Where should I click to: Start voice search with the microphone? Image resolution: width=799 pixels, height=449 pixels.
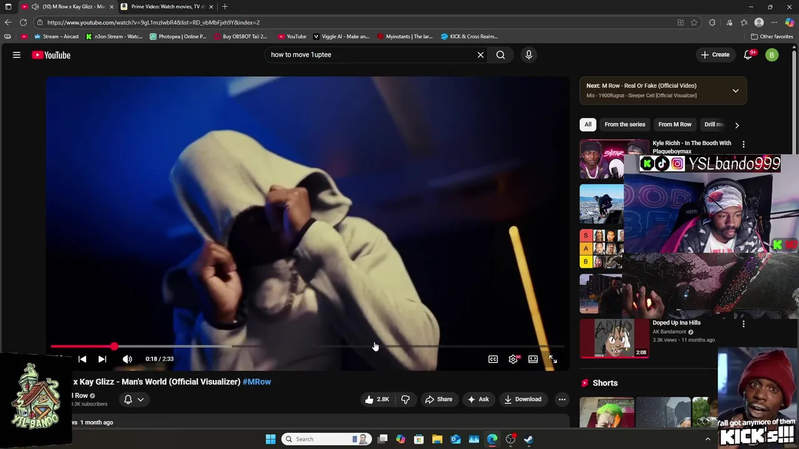[529, 55]
